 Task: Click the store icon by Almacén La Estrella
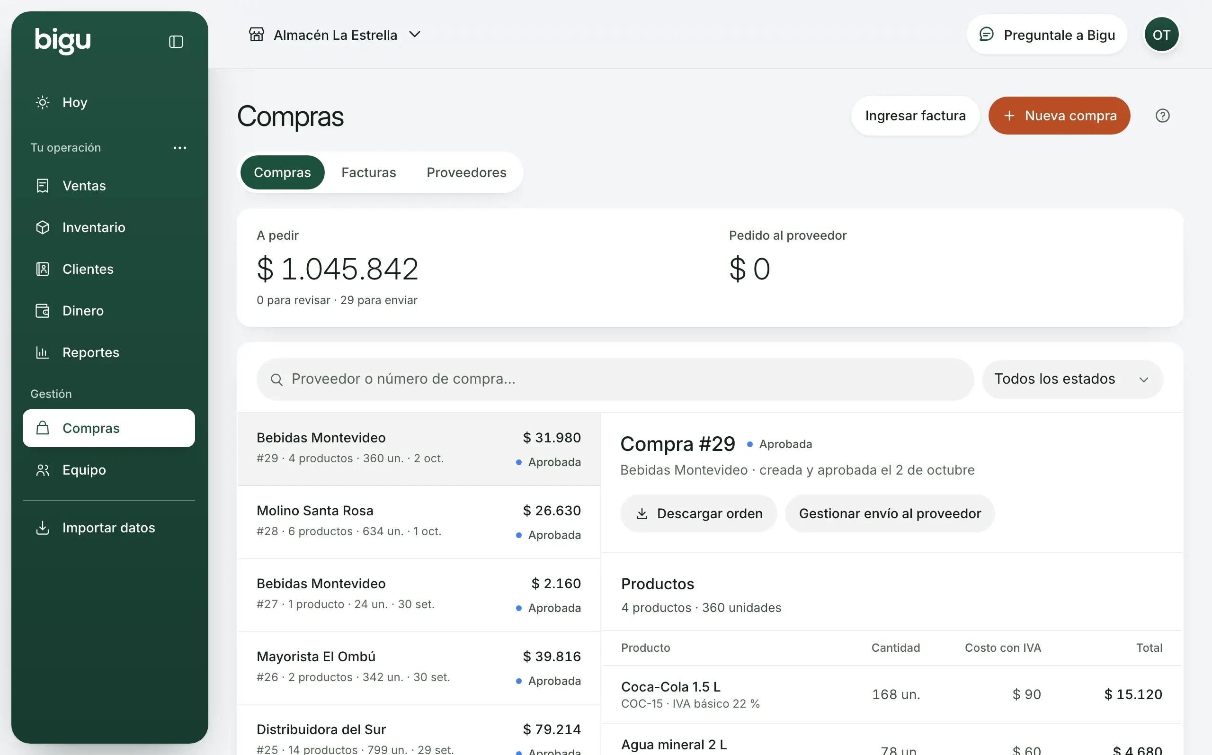pos(257,35)
